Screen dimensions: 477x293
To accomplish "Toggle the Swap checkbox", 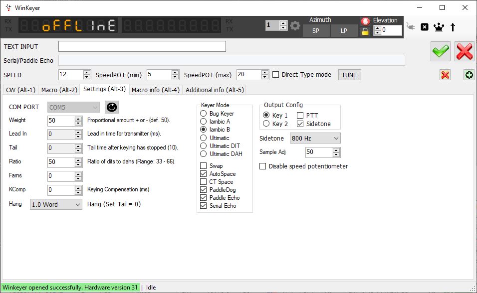I will click(x=203, y=165).
